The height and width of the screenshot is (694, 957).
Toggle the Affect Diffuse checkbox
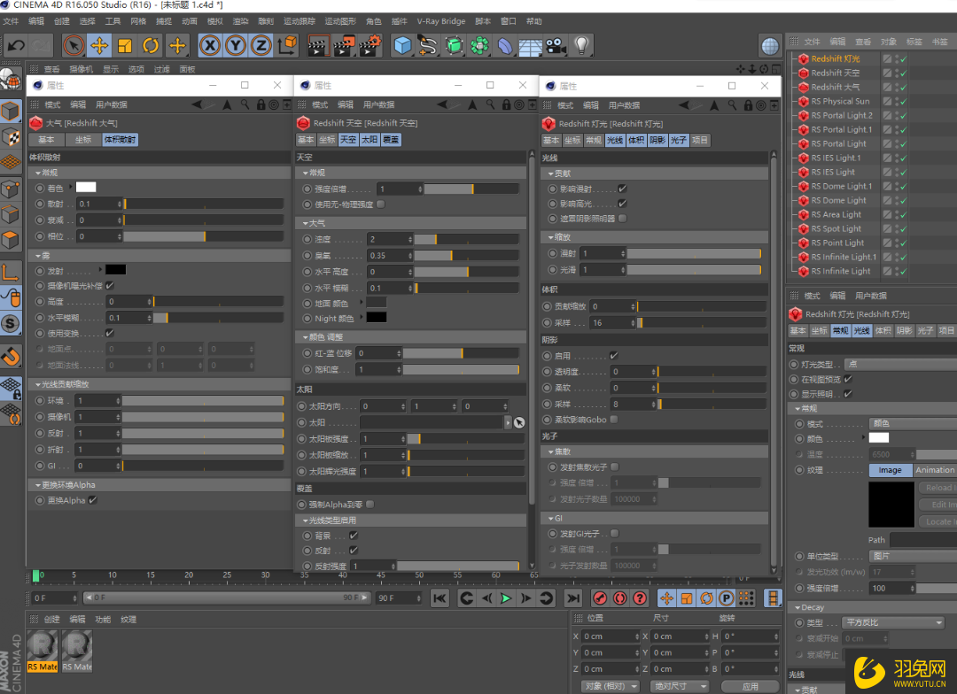pos(623,189)
